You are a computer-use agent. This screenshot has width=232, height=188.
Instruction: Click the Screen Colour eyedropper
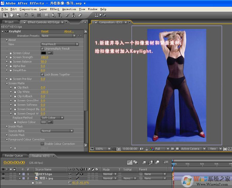point(50,53)
